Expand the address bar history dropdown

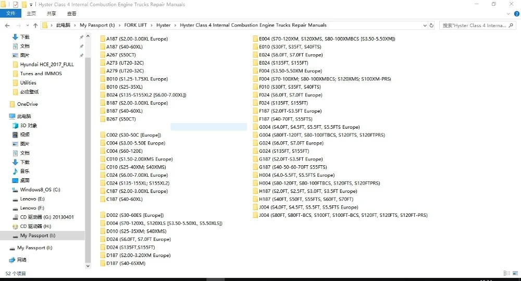[x=425, y=25]
